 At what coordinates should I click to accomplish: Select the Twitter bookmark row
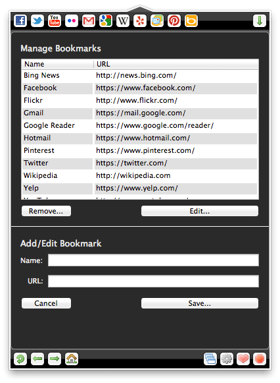139,163
